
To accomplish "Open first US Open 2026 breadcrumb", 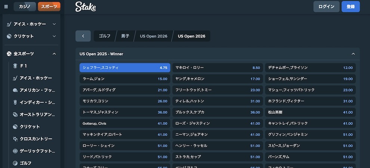I will coord(154,36).
